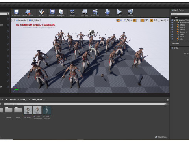The height and width of the screenshot is (142, 189).
Task: Click the Launch toolbar icon
Action: [130, 12]
